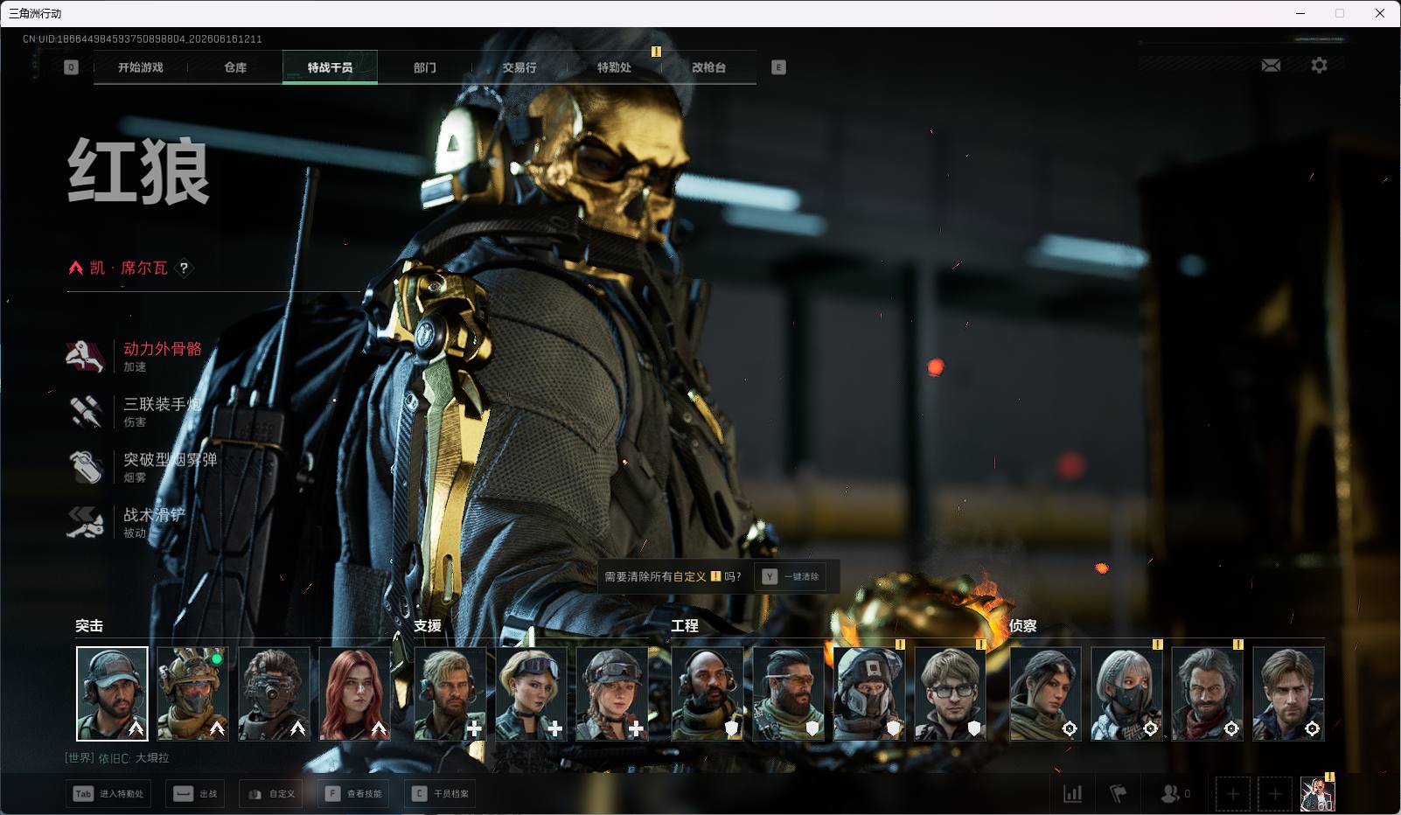Click the 工程 class heading
The image size is (1401, 815).
(x=685, y=626)
